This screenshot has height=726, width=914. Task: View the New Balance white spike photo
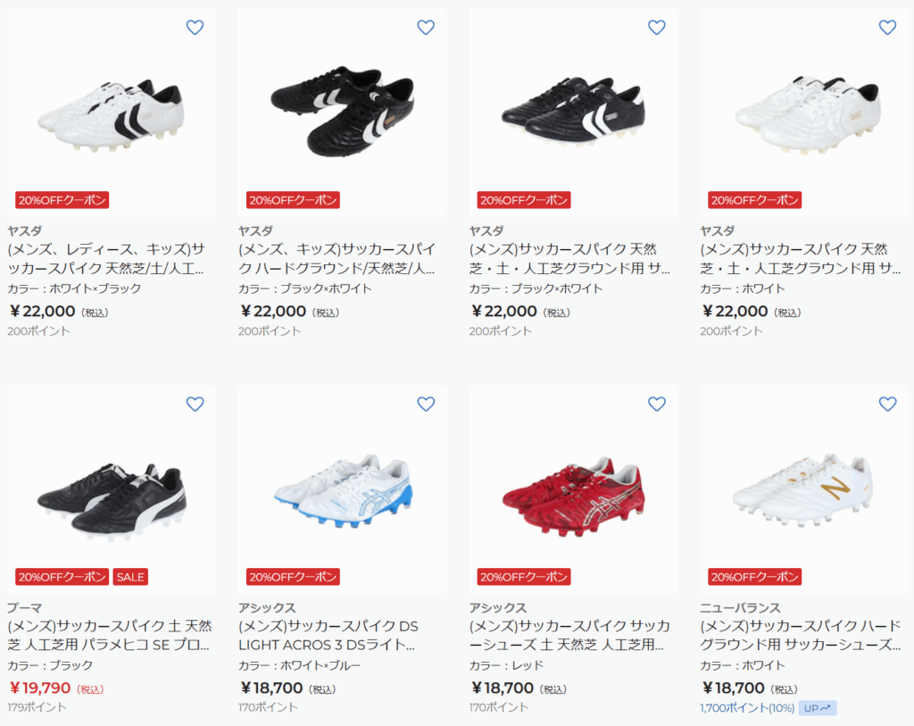(804, 489)
